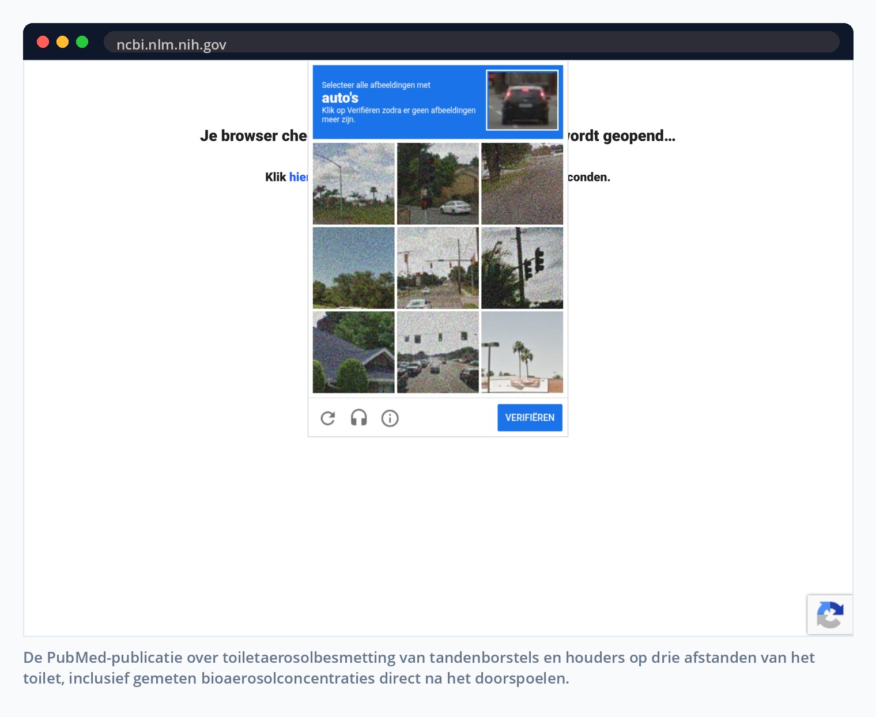This screenshot has height=717, width=876.
Task: Select the tile with close-up dark traffic lights
Action: 522,268
